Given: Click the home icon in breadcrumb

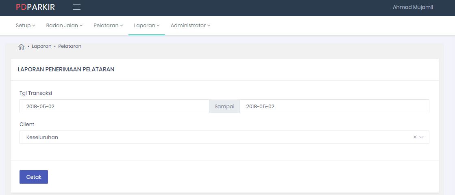Looking at the screenshot, I should tap(22, 47).
